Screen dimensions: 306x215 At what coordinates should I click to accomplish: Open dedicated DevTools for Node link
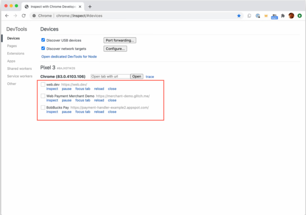pyautogui.click(x=70, y=56)
